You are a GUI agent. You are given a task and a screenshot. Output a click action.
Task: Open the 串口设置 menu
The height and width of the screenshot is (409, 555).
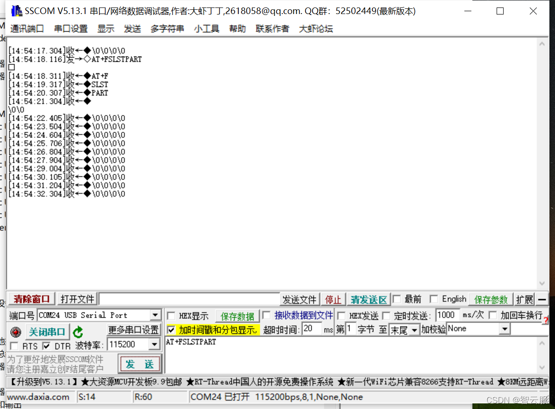pyautogui.click(x=71, y=29)
